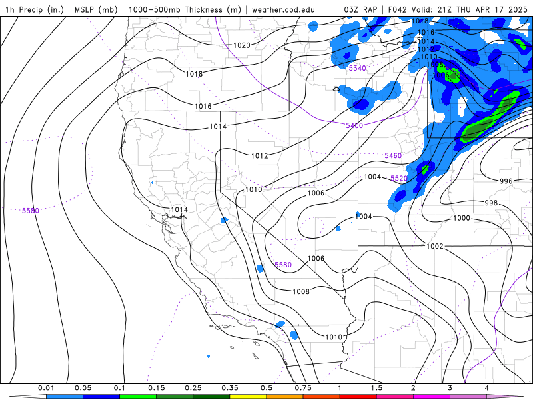Click the '1h Precip (in.)' title text
The height and width of the screenshot is (400, 533).
coord(35,9)
